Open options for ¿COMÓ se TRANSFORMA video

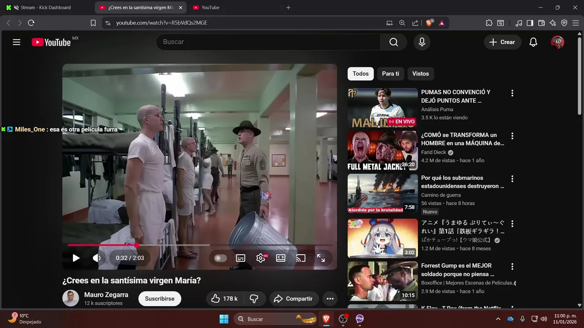512,136
